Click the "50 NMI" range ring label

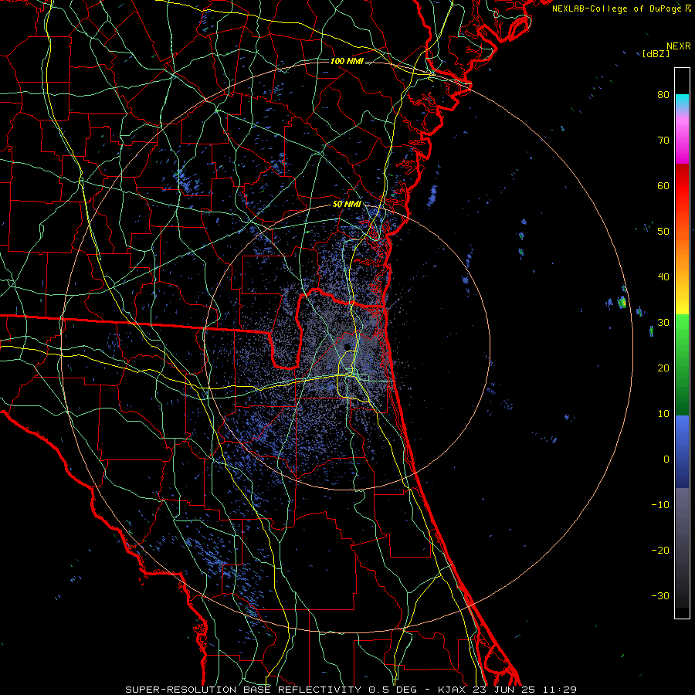coord(347,205)
